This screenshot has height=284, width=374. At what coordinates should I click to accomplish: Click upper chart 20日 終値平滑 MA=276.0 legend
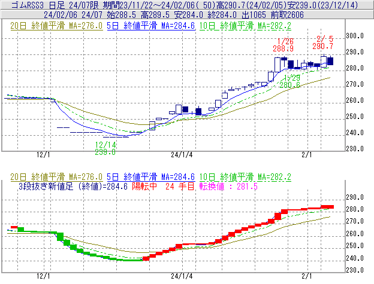coord(56,26)
